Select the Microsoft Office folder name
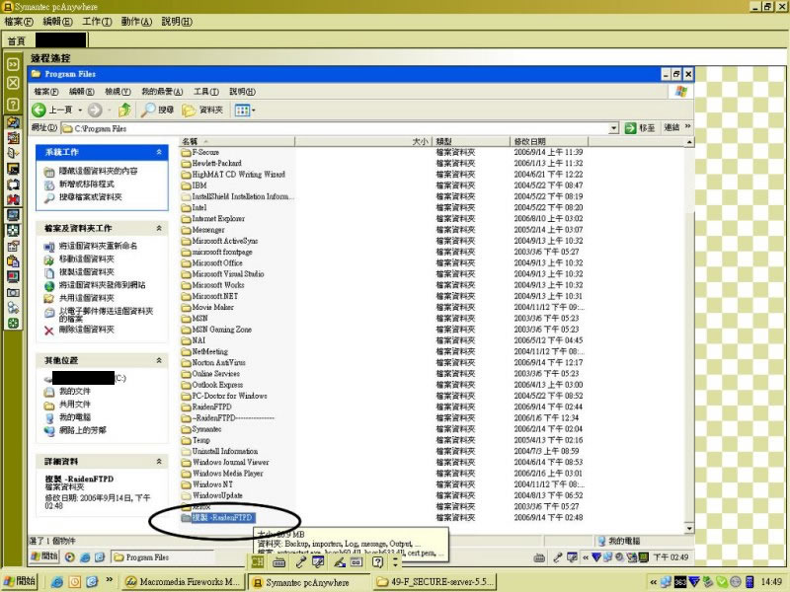 pos(217,263)
